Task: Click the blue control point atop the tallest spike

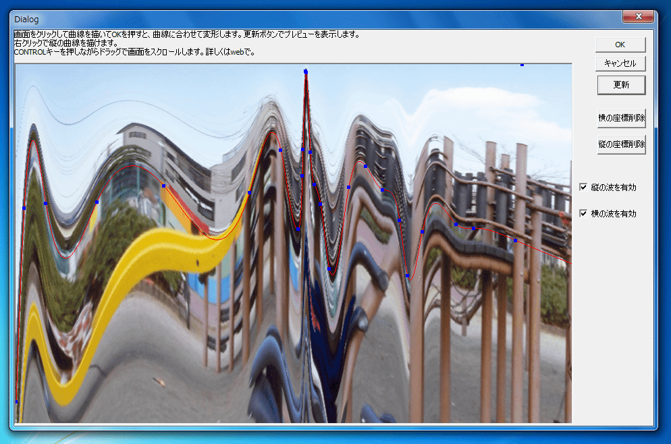Action: click(x=306, y=71)
